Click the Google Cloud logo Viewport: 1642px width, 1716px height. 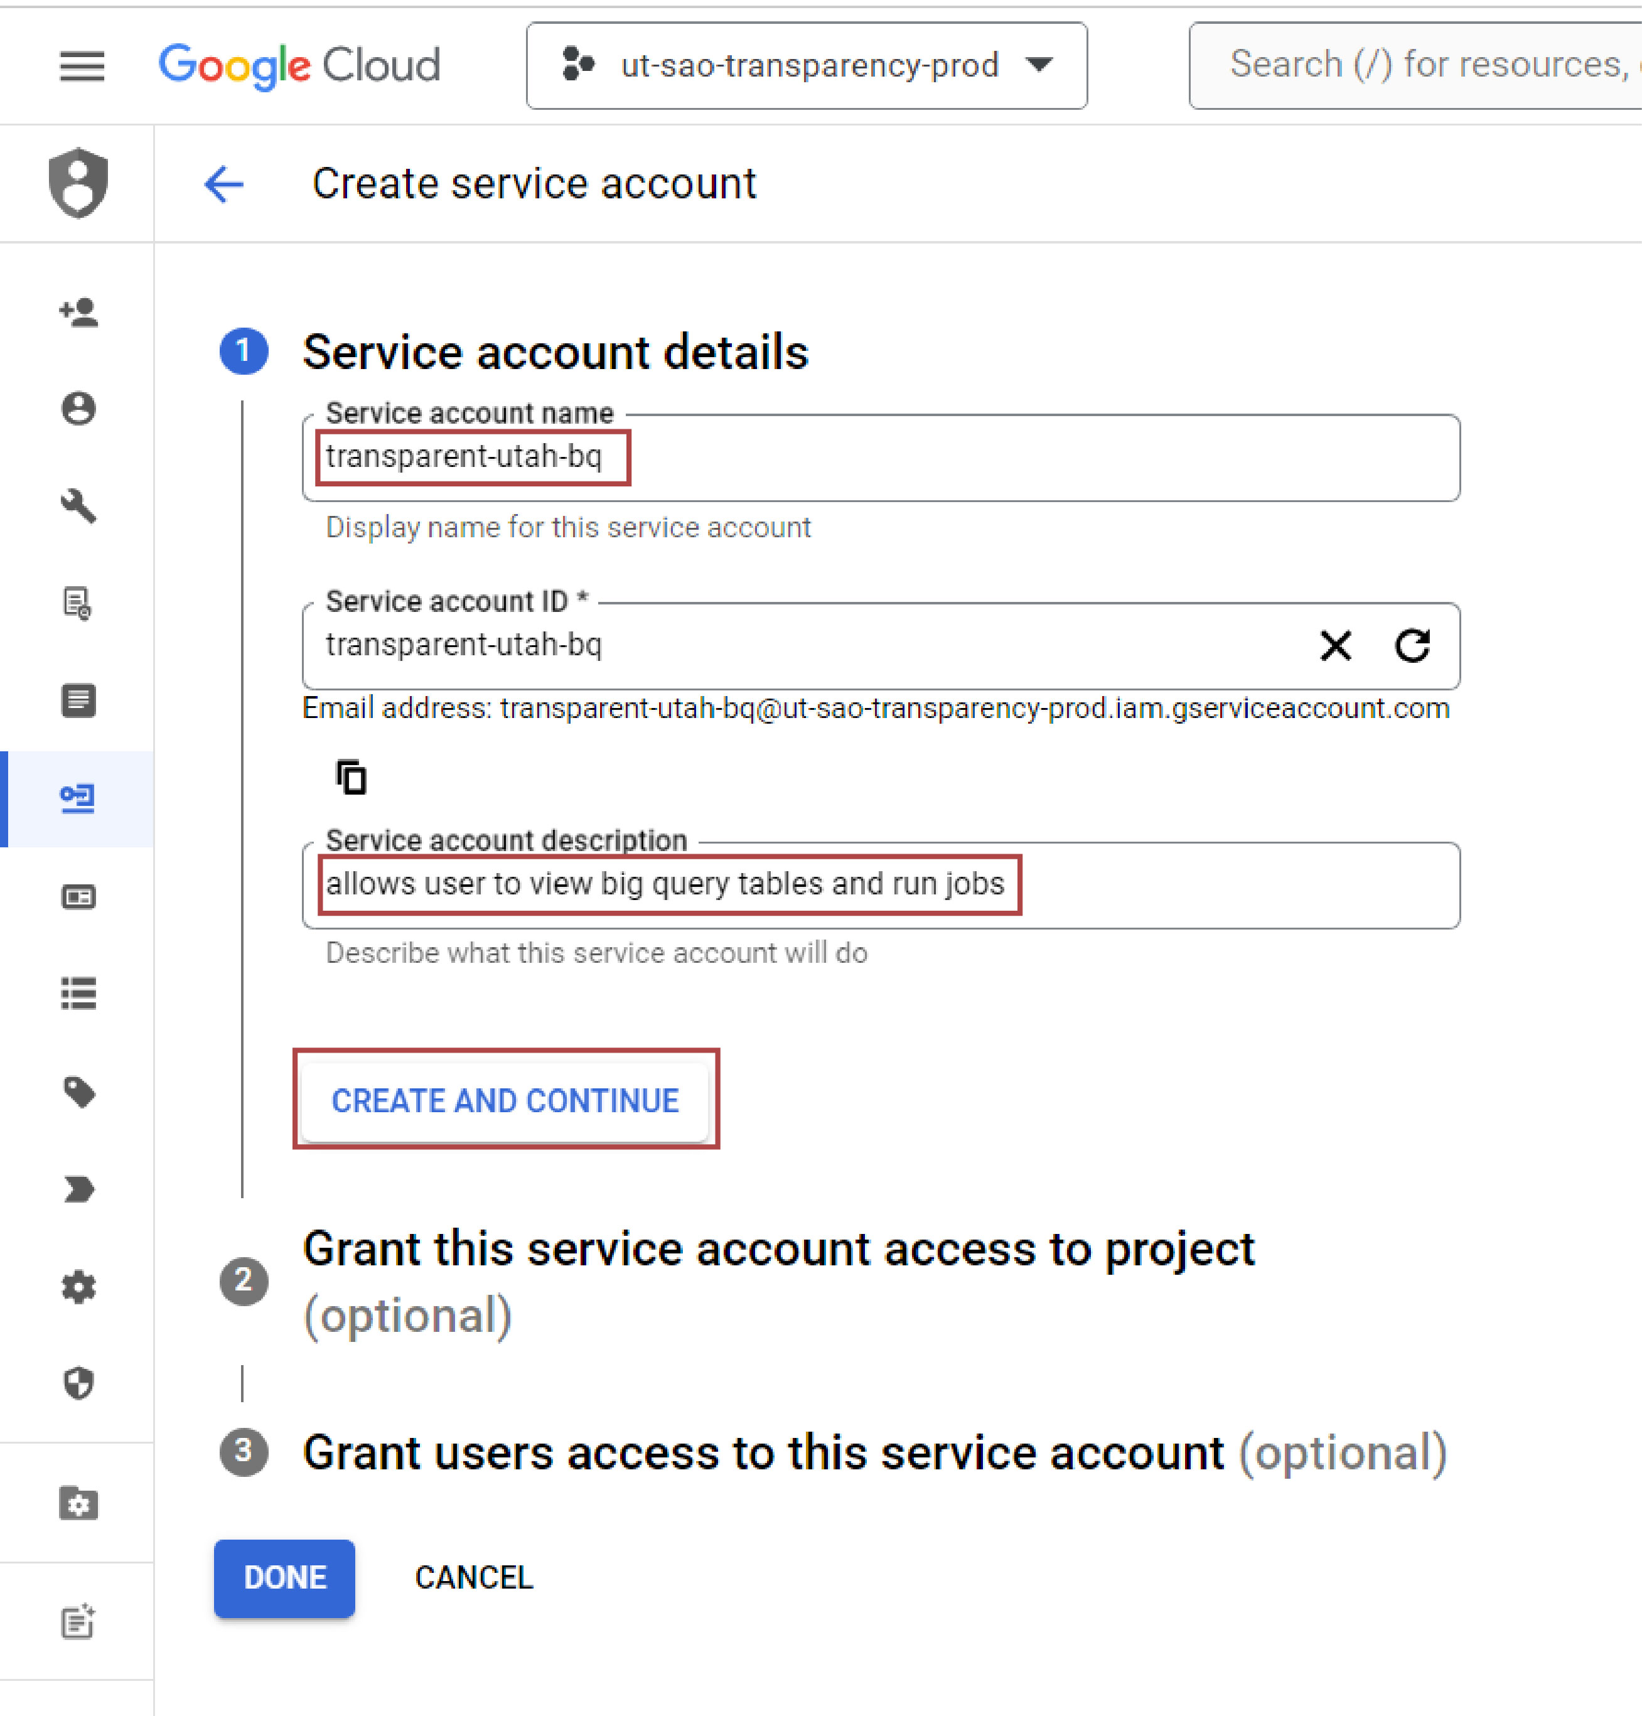(299, 66)
